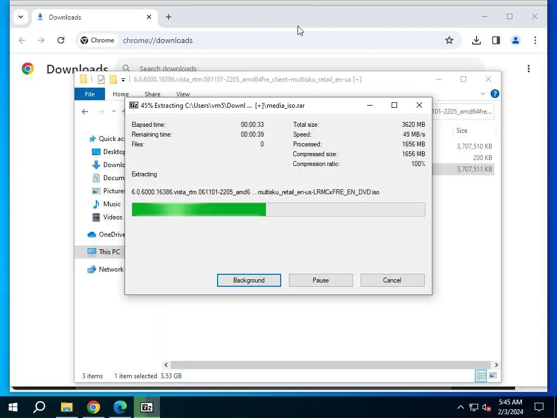The width and height of the screenshot is (557, 418).
Task: Open Home ribbon tab in Explorer
Action: coord(120,94)
